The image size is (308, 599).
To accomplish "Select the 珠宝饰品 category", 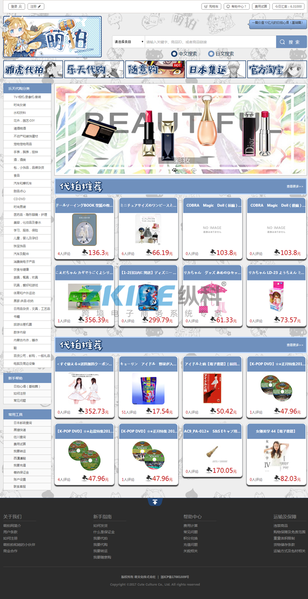I will click(x=27, y=246).
